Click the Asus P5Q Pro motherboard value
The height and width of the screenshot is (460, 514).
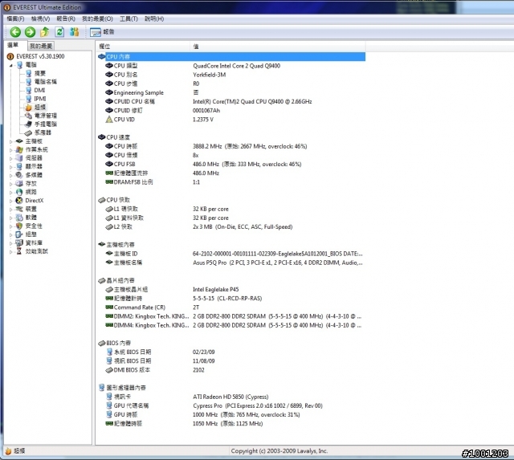coord(278,263)
